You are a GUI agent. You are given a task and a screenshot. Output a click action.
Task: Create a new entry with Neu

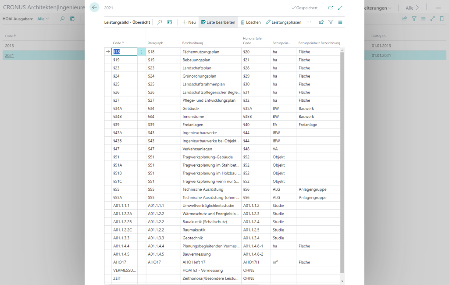pos(189,22)
